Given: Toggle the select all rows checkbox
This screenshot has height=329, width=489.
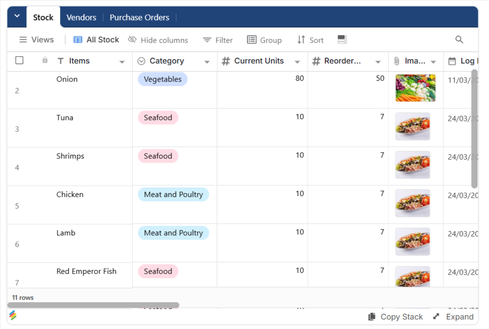Looking at the screenshot, I should [19, 60].
